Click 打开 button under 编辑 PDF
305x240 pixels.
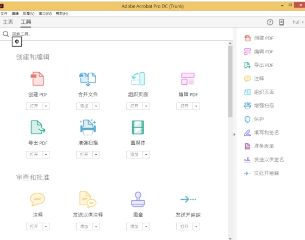point(185,106)
